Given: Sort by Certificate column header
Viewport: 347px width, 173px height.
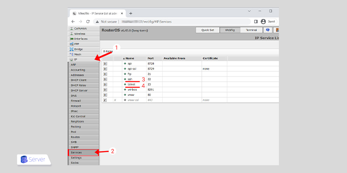Looking at the screenshot, I should (x=214, y=58).
